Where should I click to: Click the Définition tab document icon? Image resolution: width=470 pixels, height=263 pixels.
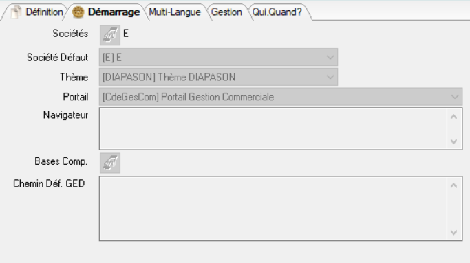[17, 12]
